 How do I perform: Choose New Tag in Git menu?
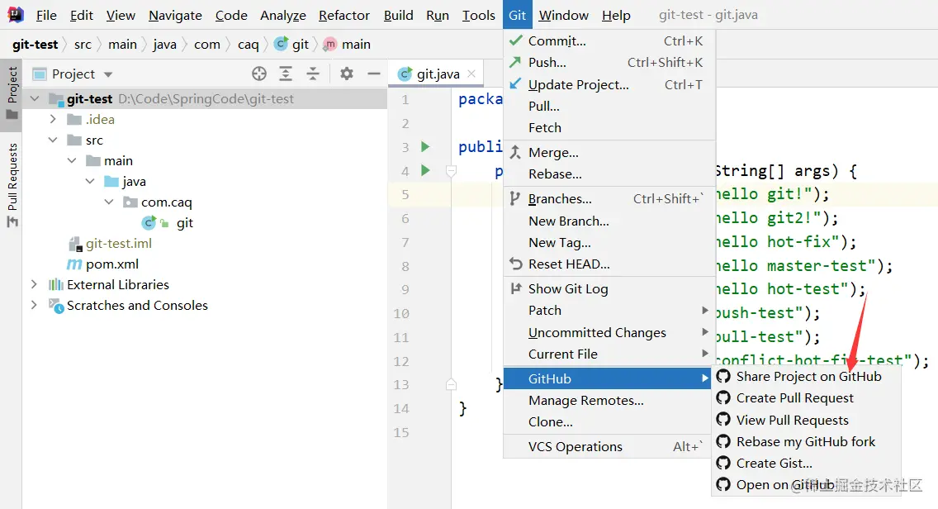coord(609,243)
